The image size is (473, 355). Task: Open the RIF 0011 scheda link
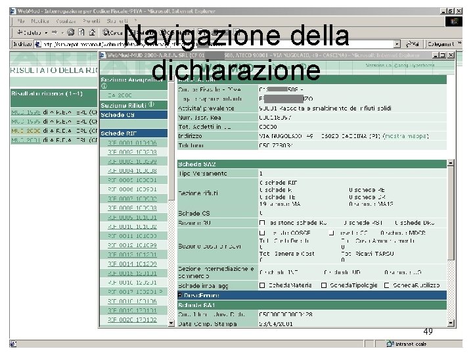pyautogui.click(x=133, y=236)
